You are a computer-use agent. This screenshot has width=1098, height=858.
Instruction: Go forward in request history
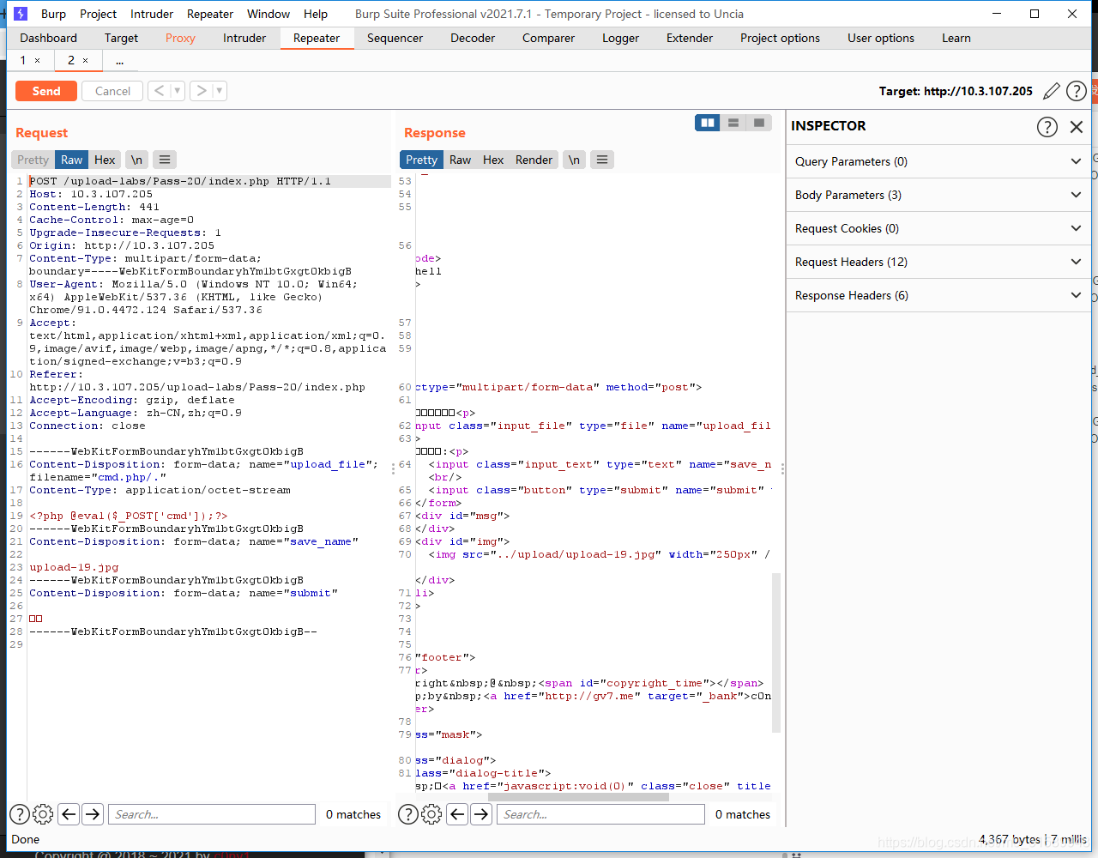click(x=201, y=90)
